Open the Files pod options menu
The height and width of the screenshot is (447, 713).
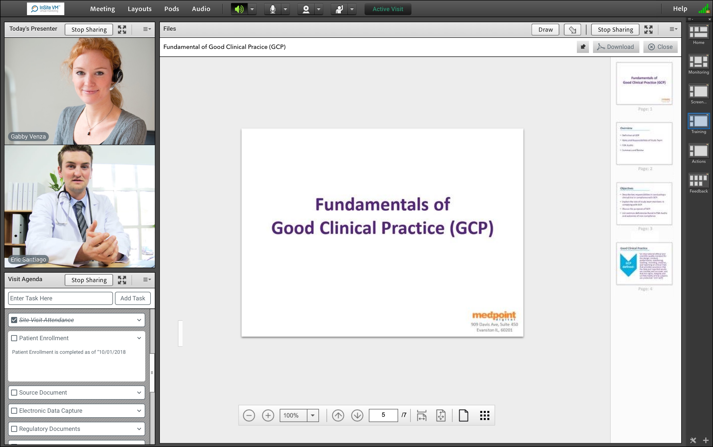673,29
